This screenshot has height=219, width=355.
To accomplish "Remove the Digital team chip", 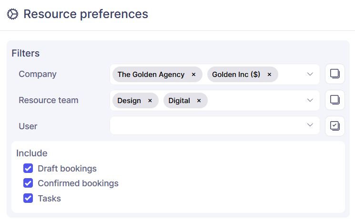I will (199, 101).
